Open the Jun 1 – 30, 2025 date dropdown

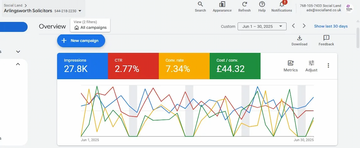coord(262,26)
